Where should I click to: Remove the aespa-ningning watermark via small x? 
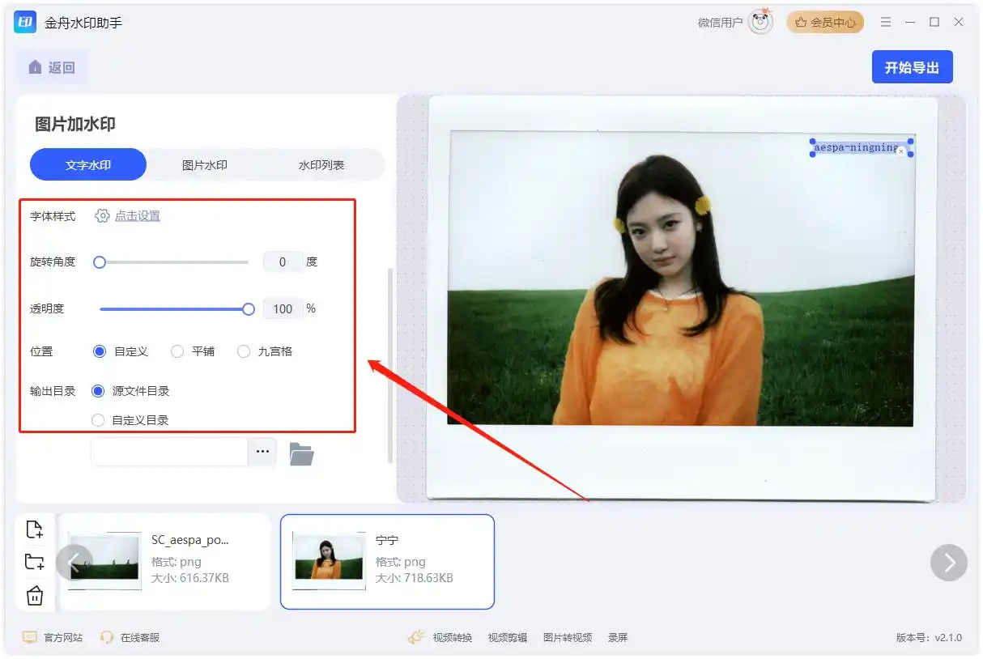coord(900,151)
